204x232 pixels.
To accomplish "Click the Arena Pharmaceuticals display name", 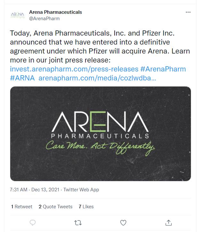I will (55, 12).
